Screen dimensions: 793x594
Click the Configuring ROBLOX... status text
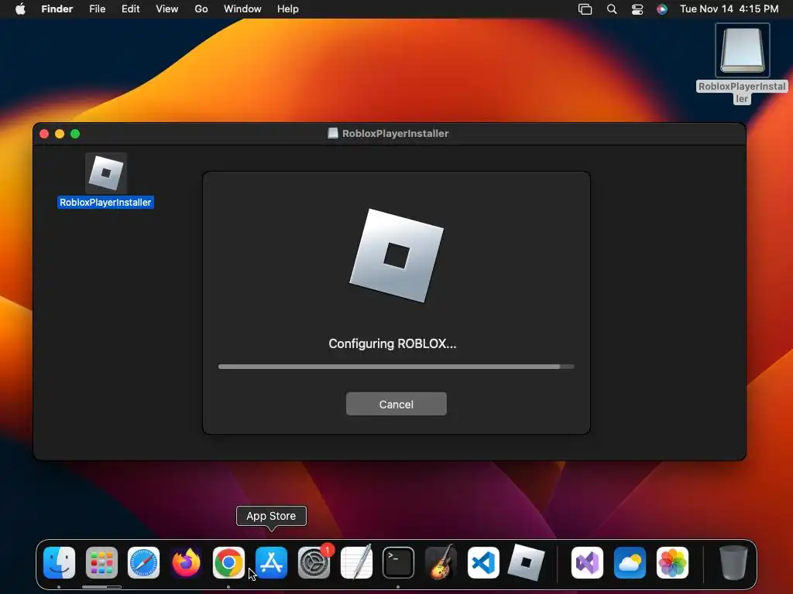pos(393,343)
